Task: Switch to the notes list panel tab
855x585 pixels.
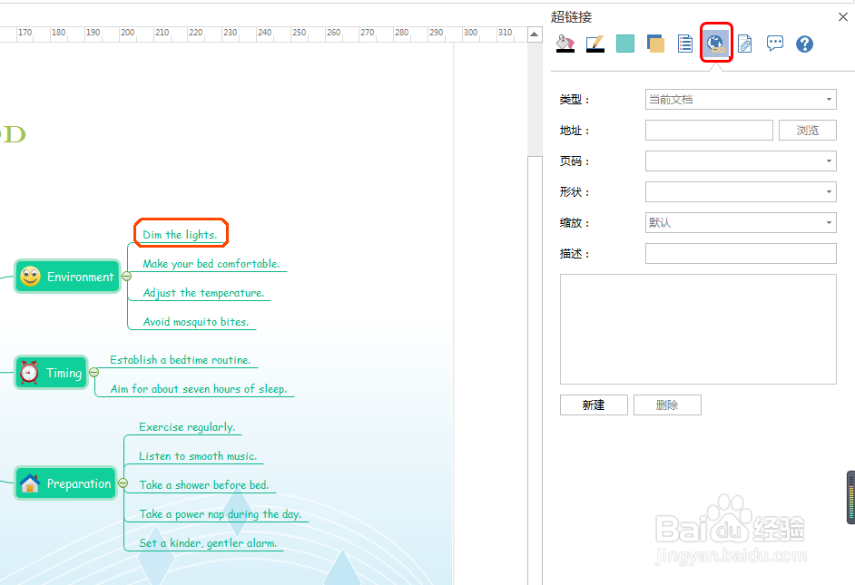Action: click(684, 43)
